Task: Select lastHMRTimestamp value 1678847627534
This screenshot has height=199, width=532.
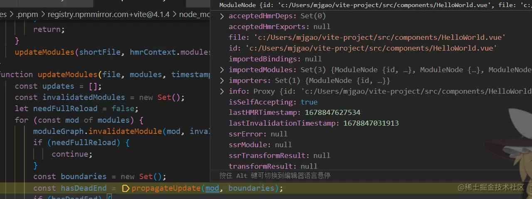Action: pyautogui.click(x=332, y=113)
